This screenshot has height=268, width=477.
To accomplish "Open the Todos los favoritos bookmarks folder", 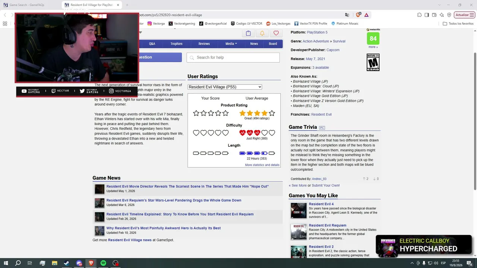I will (458, 23).
